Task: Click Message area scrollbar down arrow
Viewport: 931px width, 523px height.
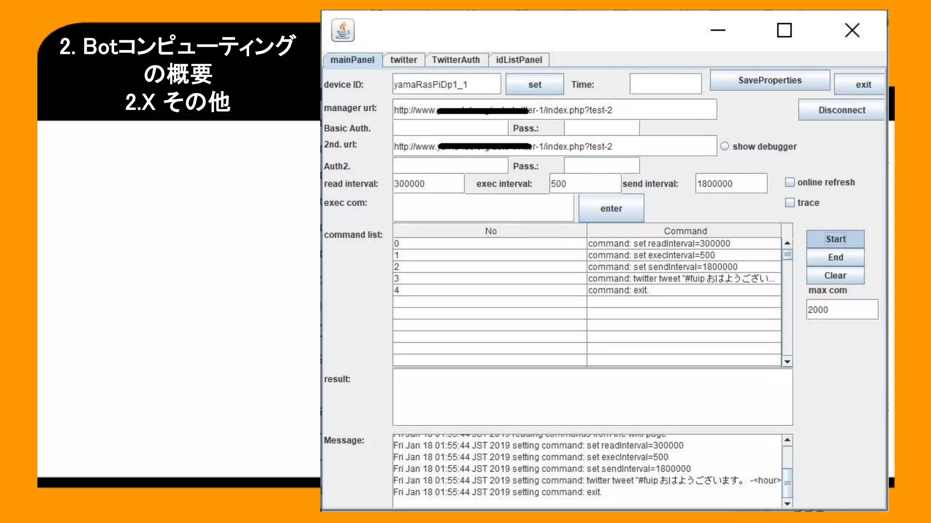Action: coord(787,503)
